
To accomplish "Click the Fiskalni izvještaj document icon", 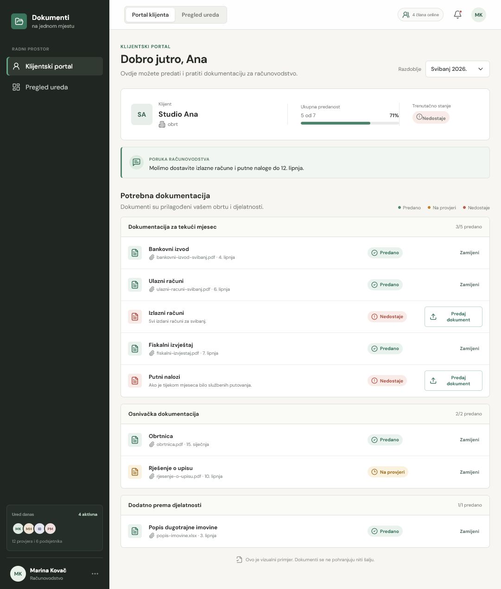I will 135,349.
